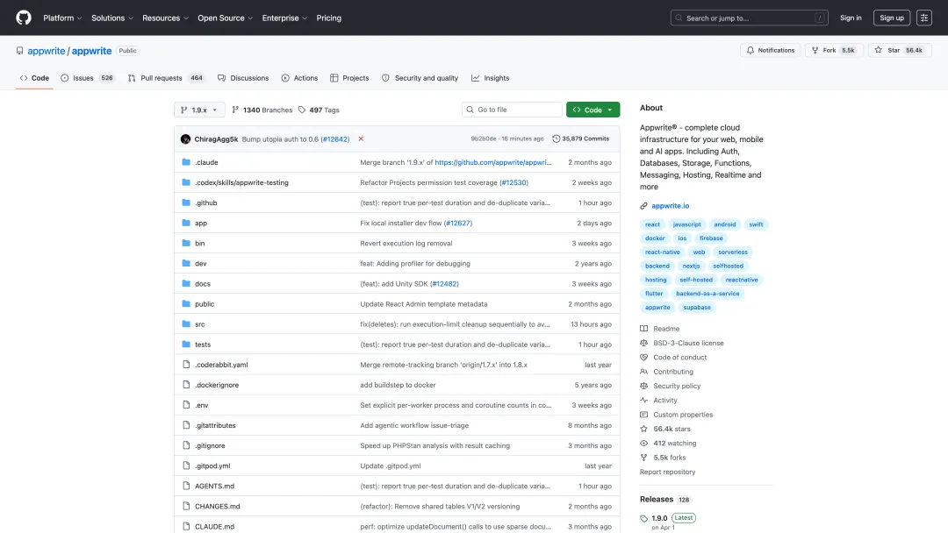
Task: Open the app folder icon
Action: tap(186, 223)
